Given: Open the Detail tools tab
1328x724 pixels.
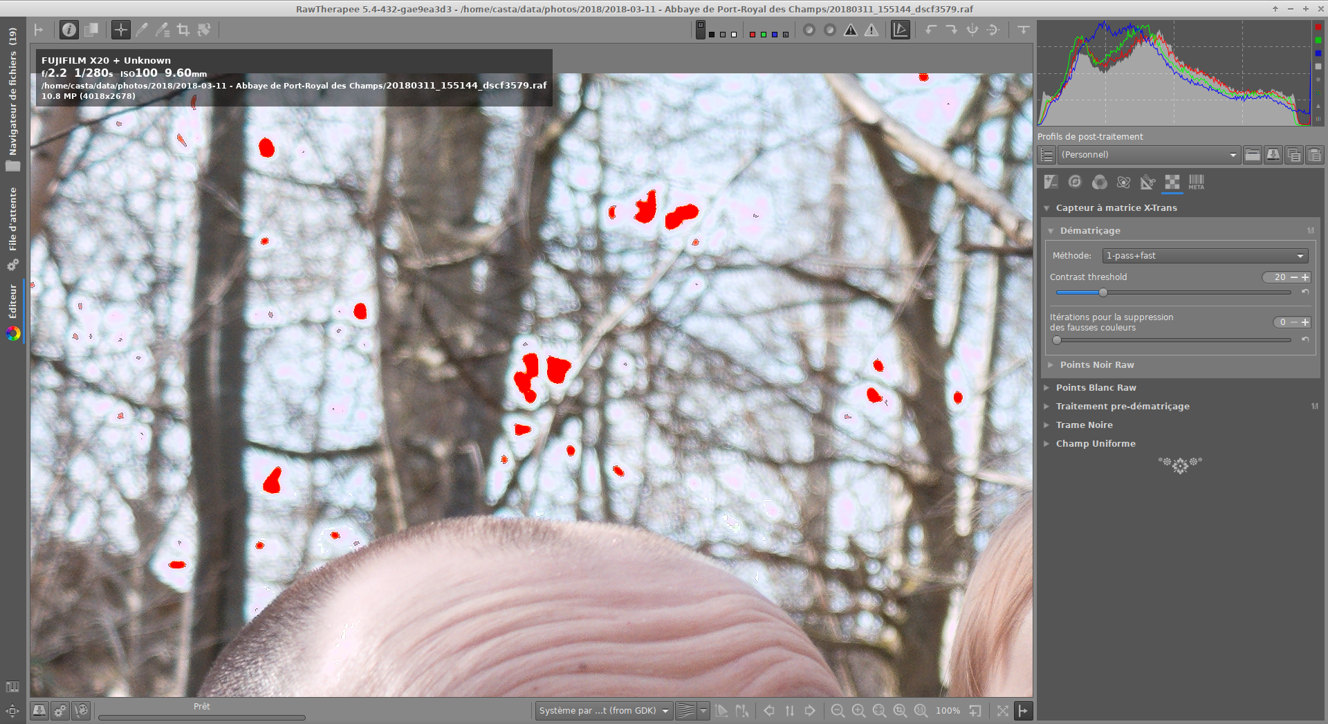Looking at the screenshot, I should 1075,182.
